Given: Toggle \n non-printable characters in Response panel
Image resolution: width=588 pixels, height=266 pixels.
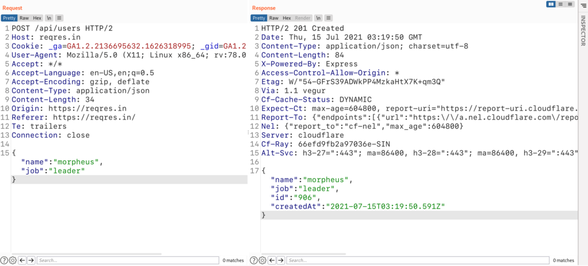Looking at the screenshot, I should click(318, 18).
